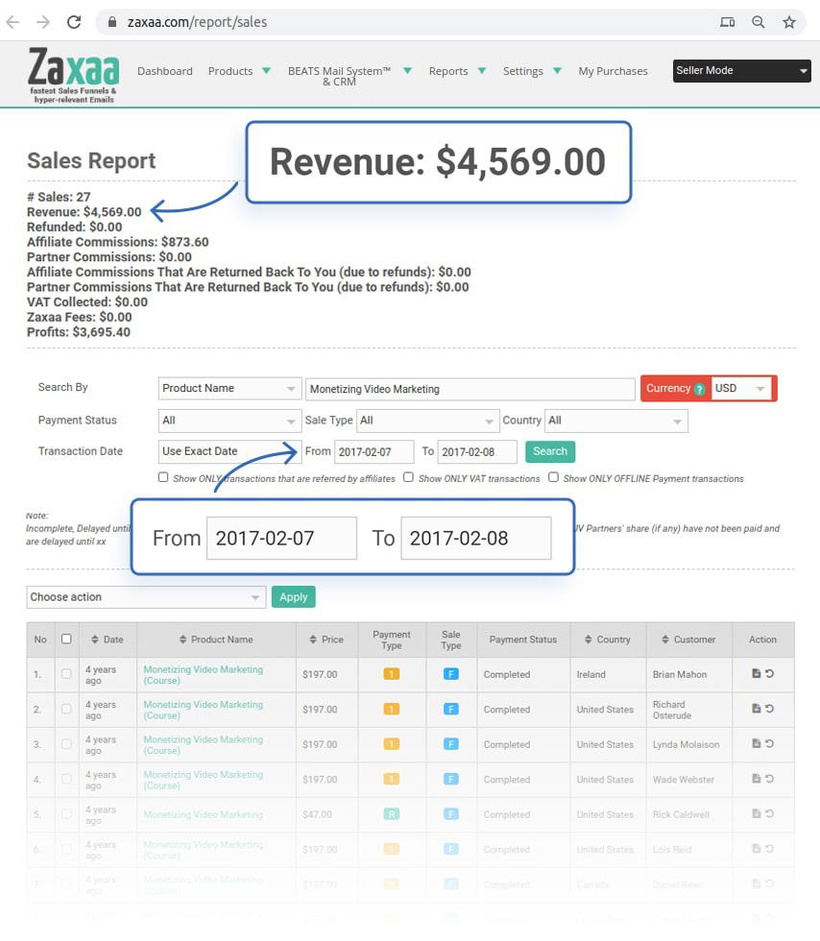Click the Currency help question mark icon
The image size is (820, 941).
[x=699, y=389]
